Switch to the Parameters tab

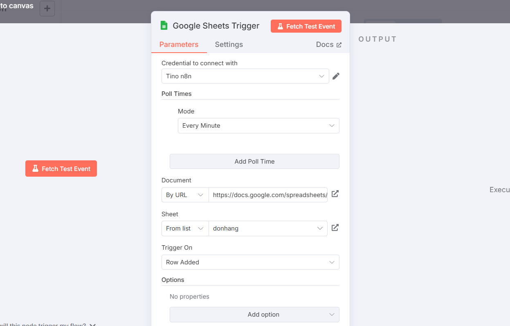pyautogui.click(x=179, y=44)
